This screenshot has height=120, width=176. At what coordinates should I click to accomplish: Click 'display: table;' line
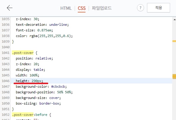click(30, 70)
